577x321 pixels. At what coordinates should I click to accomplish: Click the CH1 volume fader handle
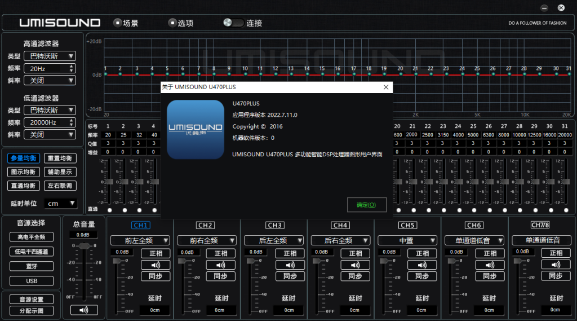(x=117, y=261)
